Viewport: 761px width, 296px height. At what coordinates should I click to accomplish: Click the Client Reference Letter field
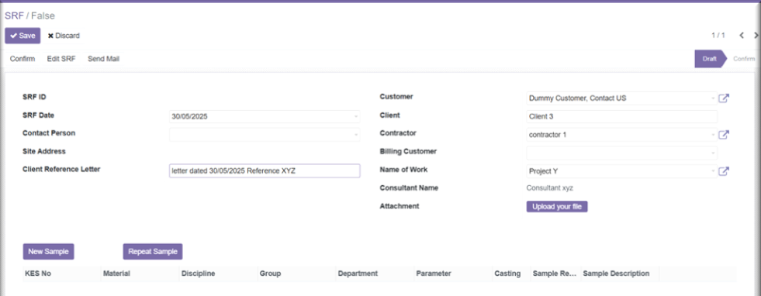coord(265,170)
